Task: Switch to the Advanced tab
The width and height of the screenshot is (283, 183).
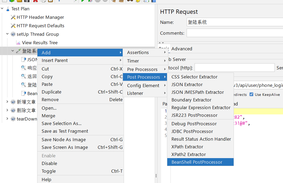Action: pos(182,49)
